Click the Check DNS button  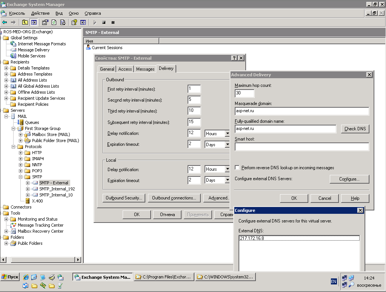click(355, 129)
